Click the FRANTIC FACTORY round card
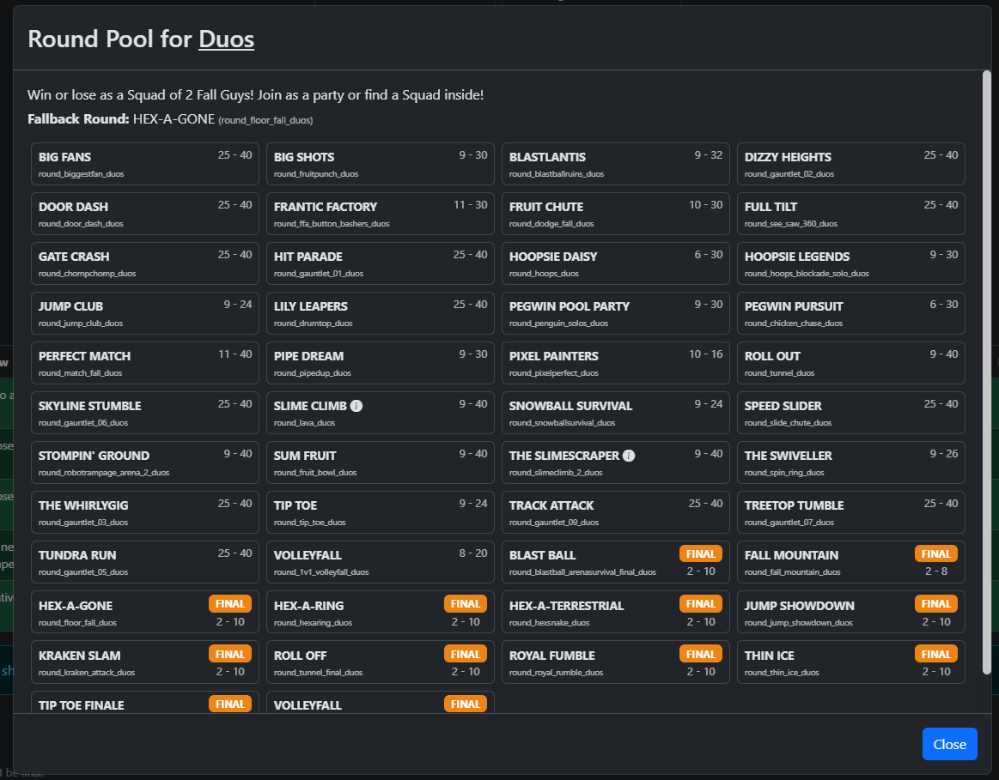The height and width of the screenshot is (780, 999). [x=381, y=214]
